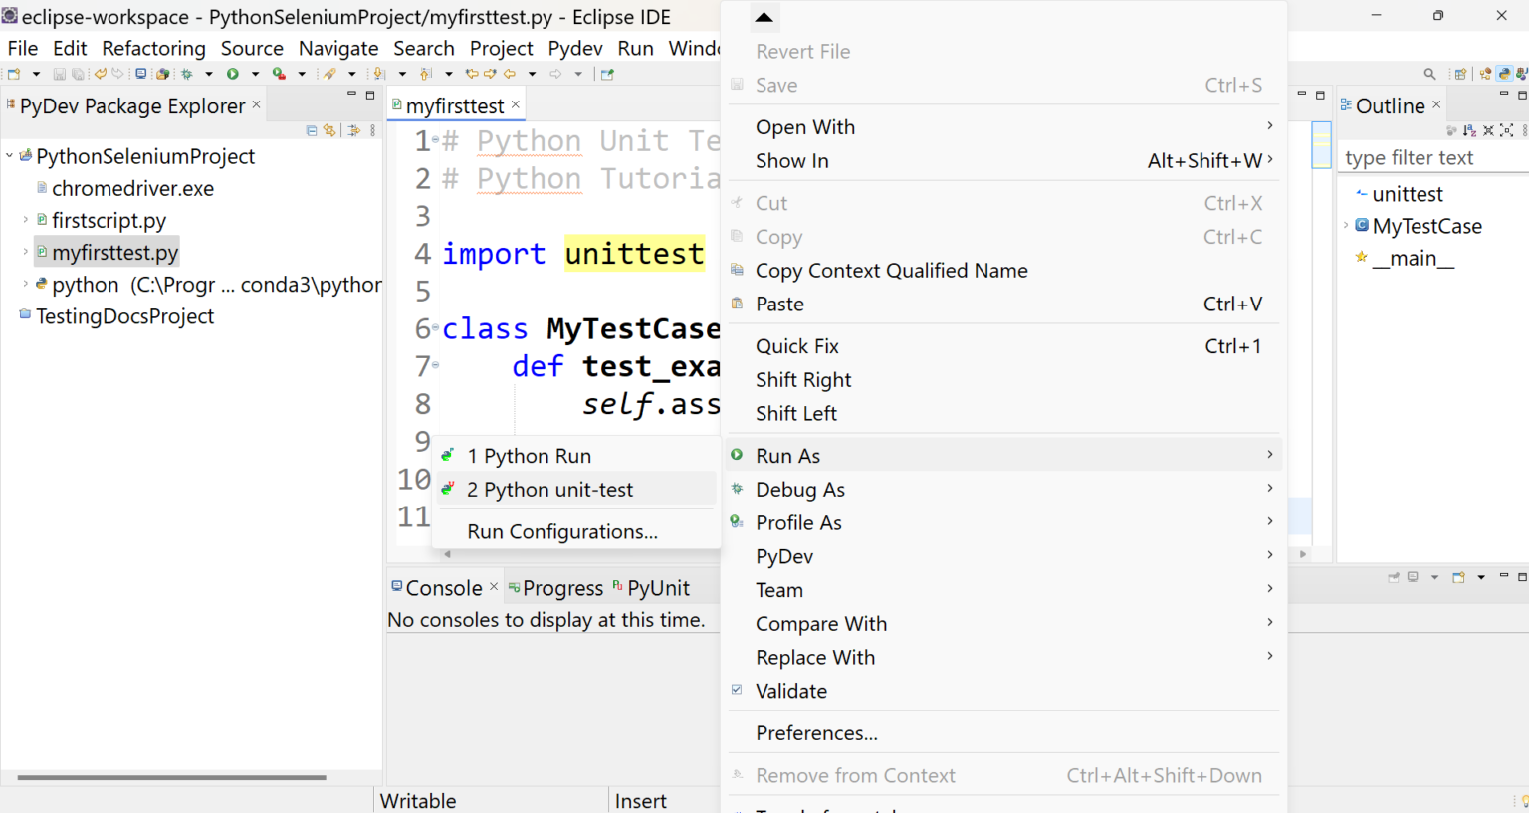
Task: Open the Compare With submenu
Action: [x=1003, y=623]
